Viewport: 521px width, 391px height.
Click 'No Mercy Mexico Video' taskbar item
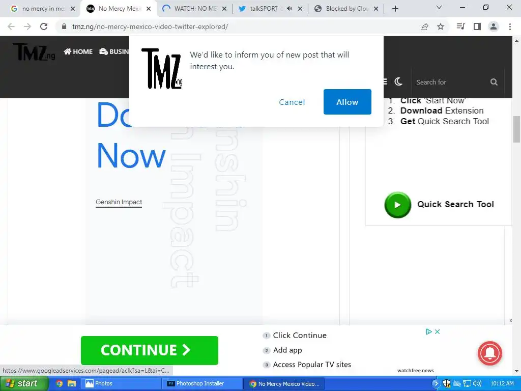pos(285,384)
